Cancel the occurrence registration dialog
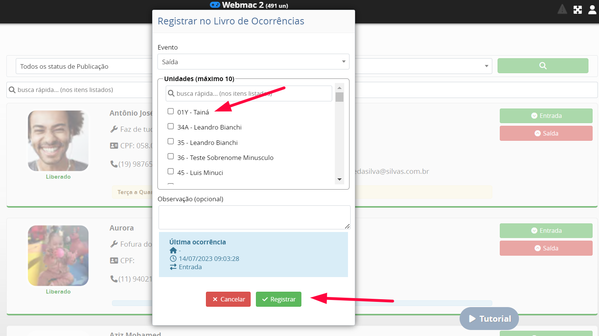The width and height of the screenshot is (599, 336). coord(228,299)
